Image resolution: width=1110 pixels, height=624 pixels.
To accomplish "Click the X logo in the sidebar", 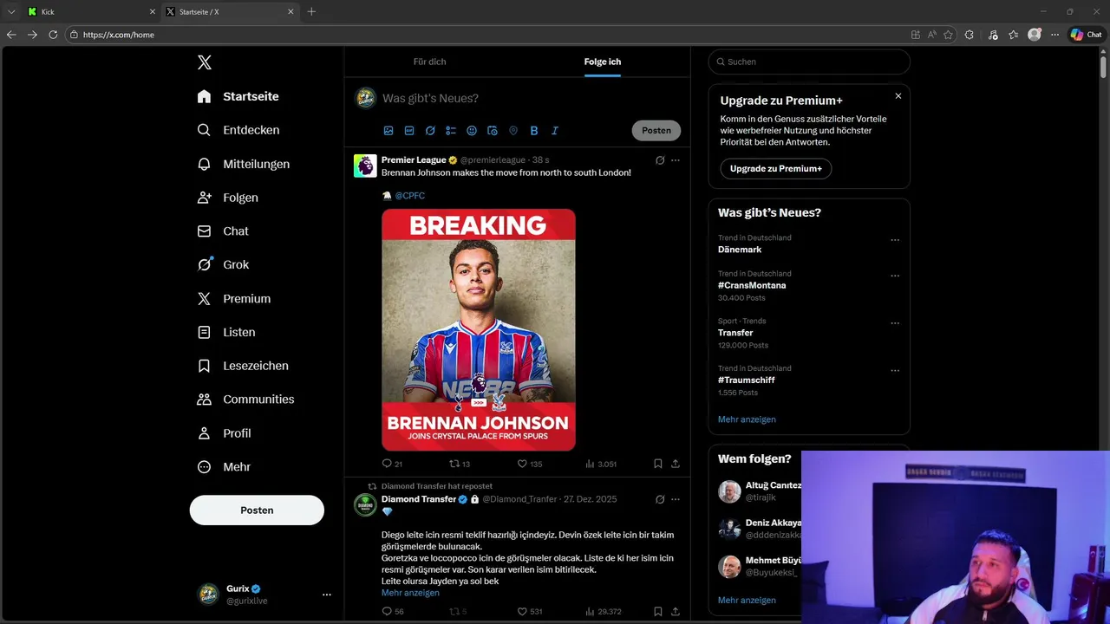I will pyautogui.click(x=205, y=62).
